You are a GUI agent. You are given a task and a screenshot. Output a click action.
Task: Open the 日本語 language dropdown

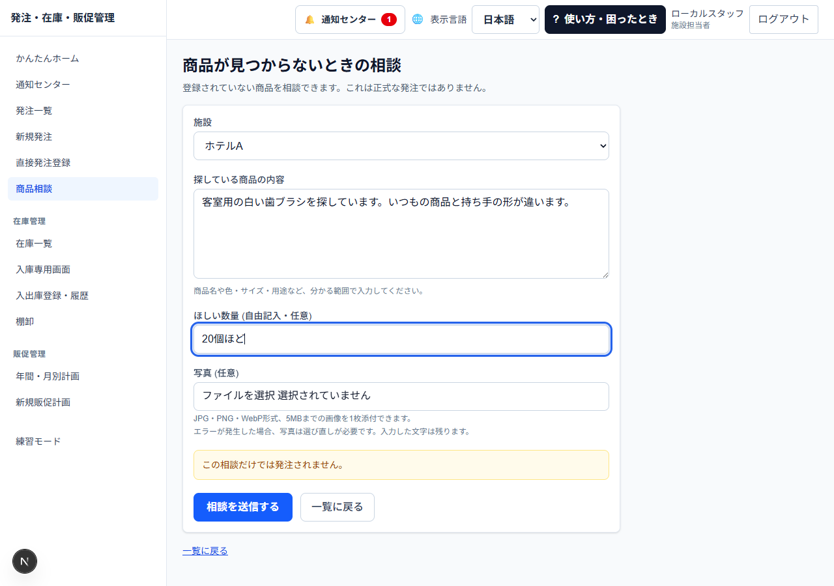[506, 20]
